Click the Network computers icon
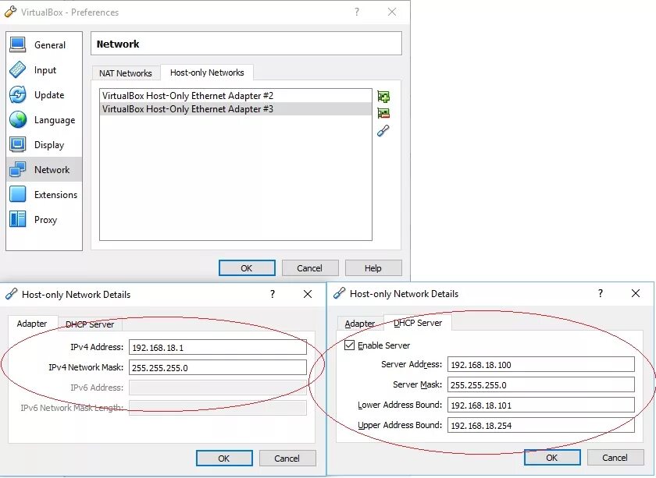The height and width of the screenshot is (478, 656). [x=17, y=169]
